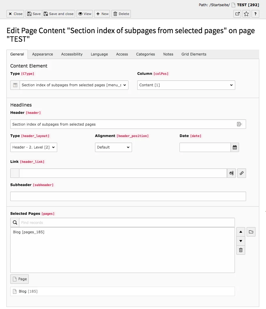The image size is (266, 309).
Task: Open the record in a new window icon
Action: click(237, 13)
